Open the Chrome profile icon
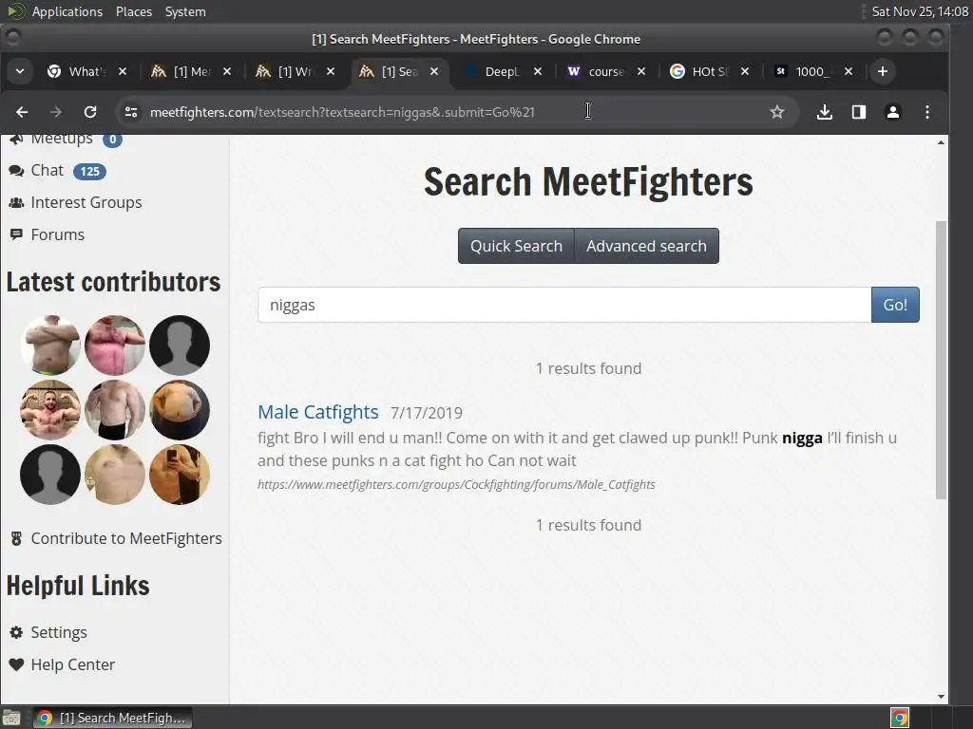 click(x=893, y=112)
